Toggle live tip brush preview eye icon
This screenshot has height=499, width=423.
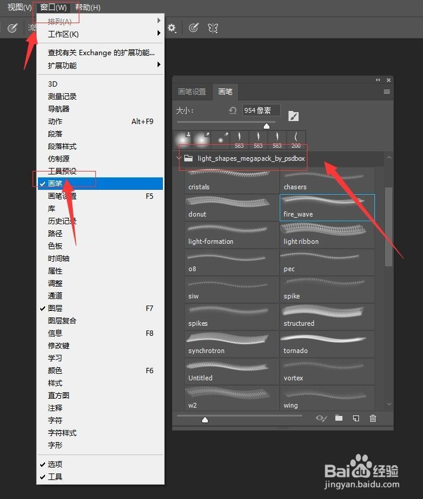click(321, 418)
